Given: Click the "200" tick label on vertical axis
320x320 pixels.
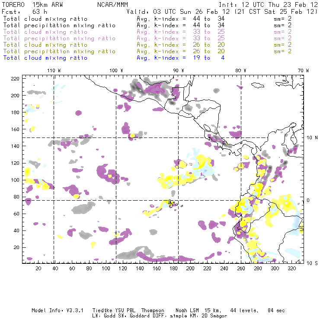Looking at the screenshot, I should [x=15, y=96].
